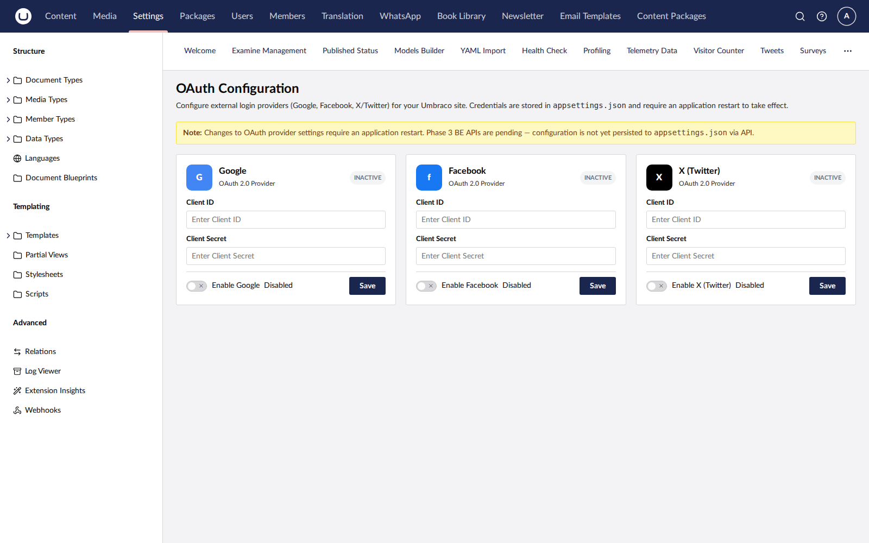The height and width of the screenshot is (543, 869).
Task: Expand the Member Types tree node
Action: pyautogui.click(x=8, y=119)
